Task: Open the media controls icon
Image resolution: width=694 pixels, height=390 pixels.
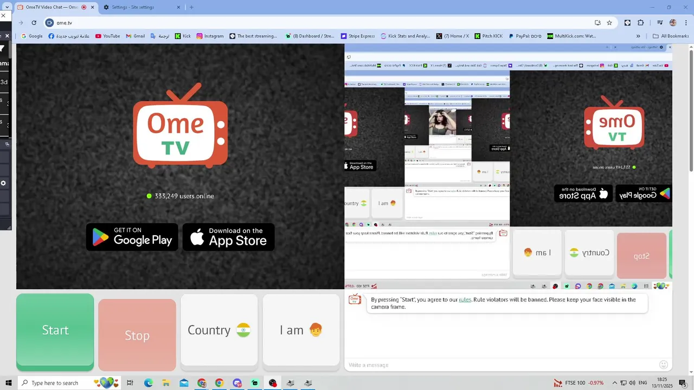Action: (660, 23)
